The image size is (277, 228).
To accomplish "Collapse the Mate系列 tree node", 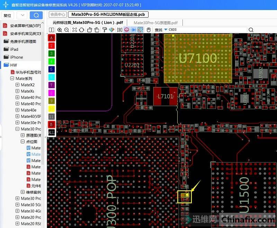I will click(x=12, y=79).
